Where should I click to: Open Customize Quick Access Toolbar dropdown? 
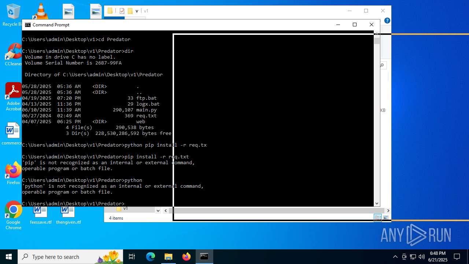click(137, 11)
